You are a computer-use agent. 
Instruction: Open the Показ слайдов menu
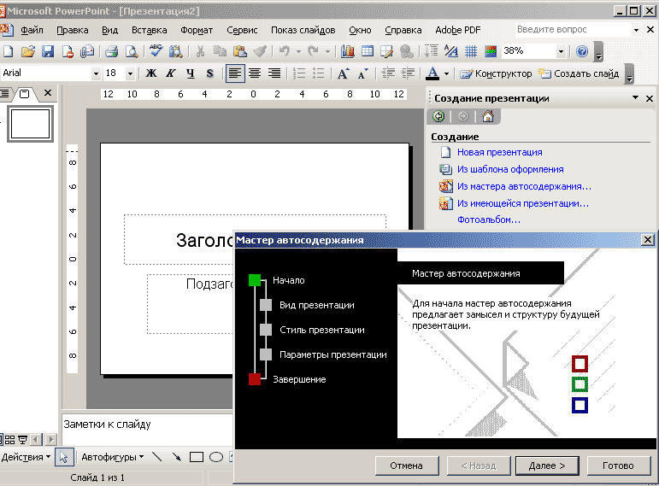303,30
